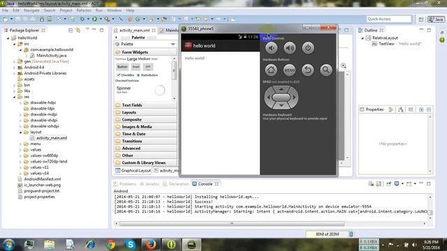
Task: Click the Palette vertical scrollbar
Action: [x=174, y=70]
